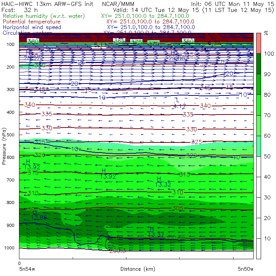Image resolution: width=276 pixels, height=276 pixels.
Task: Click the "Init: 06 UTC Mon 11 May 15" text
Action: pyautogui.click(x=232, y=4)
